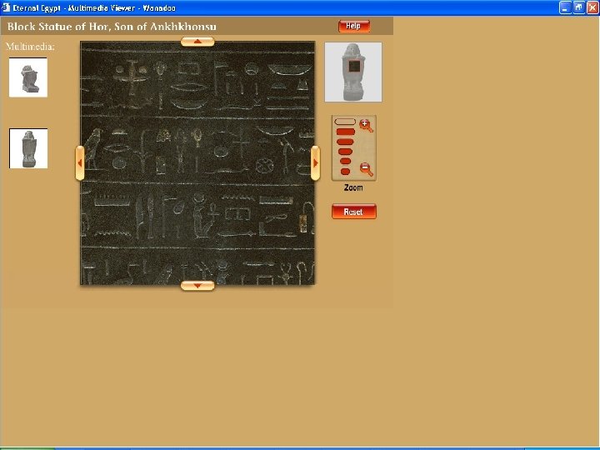Pan image down with bottom arrow
Screen dimensions: 600x450
coord(197,286)
